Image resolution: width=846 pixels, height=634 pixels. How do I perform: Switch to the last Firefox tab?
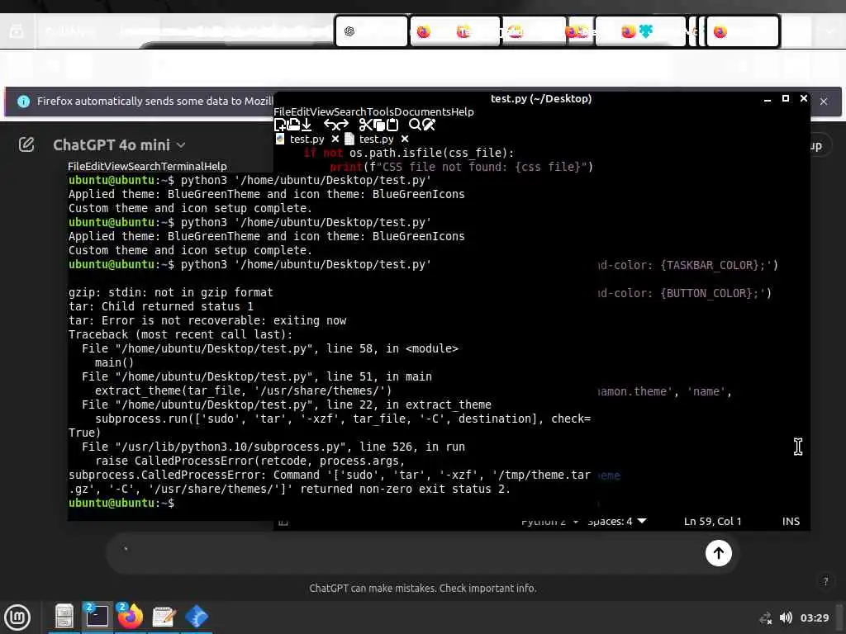coord(743,31)
